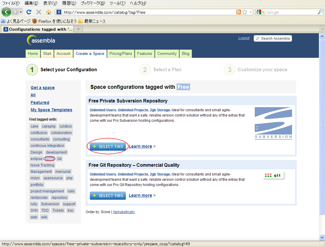Click the Assembla logo
Image resolution: width=325 pixels, height=247 pixels.
coord(41,40)
